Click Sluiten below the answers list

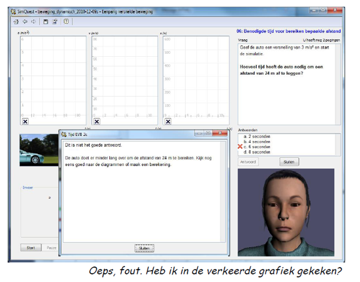(x=289, y=162)
